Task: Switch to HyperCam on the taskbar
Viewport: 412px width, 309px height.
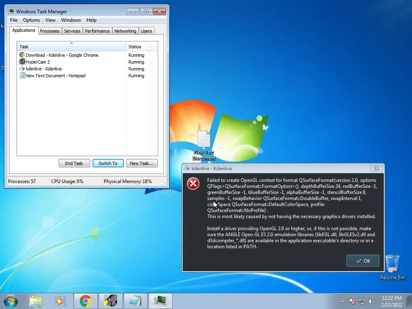Action: 110,301
